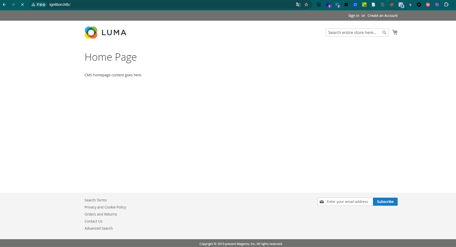Click the Sign In link
Image resolution: width=456 pixels, height=247 pixels.
(353, 16)
